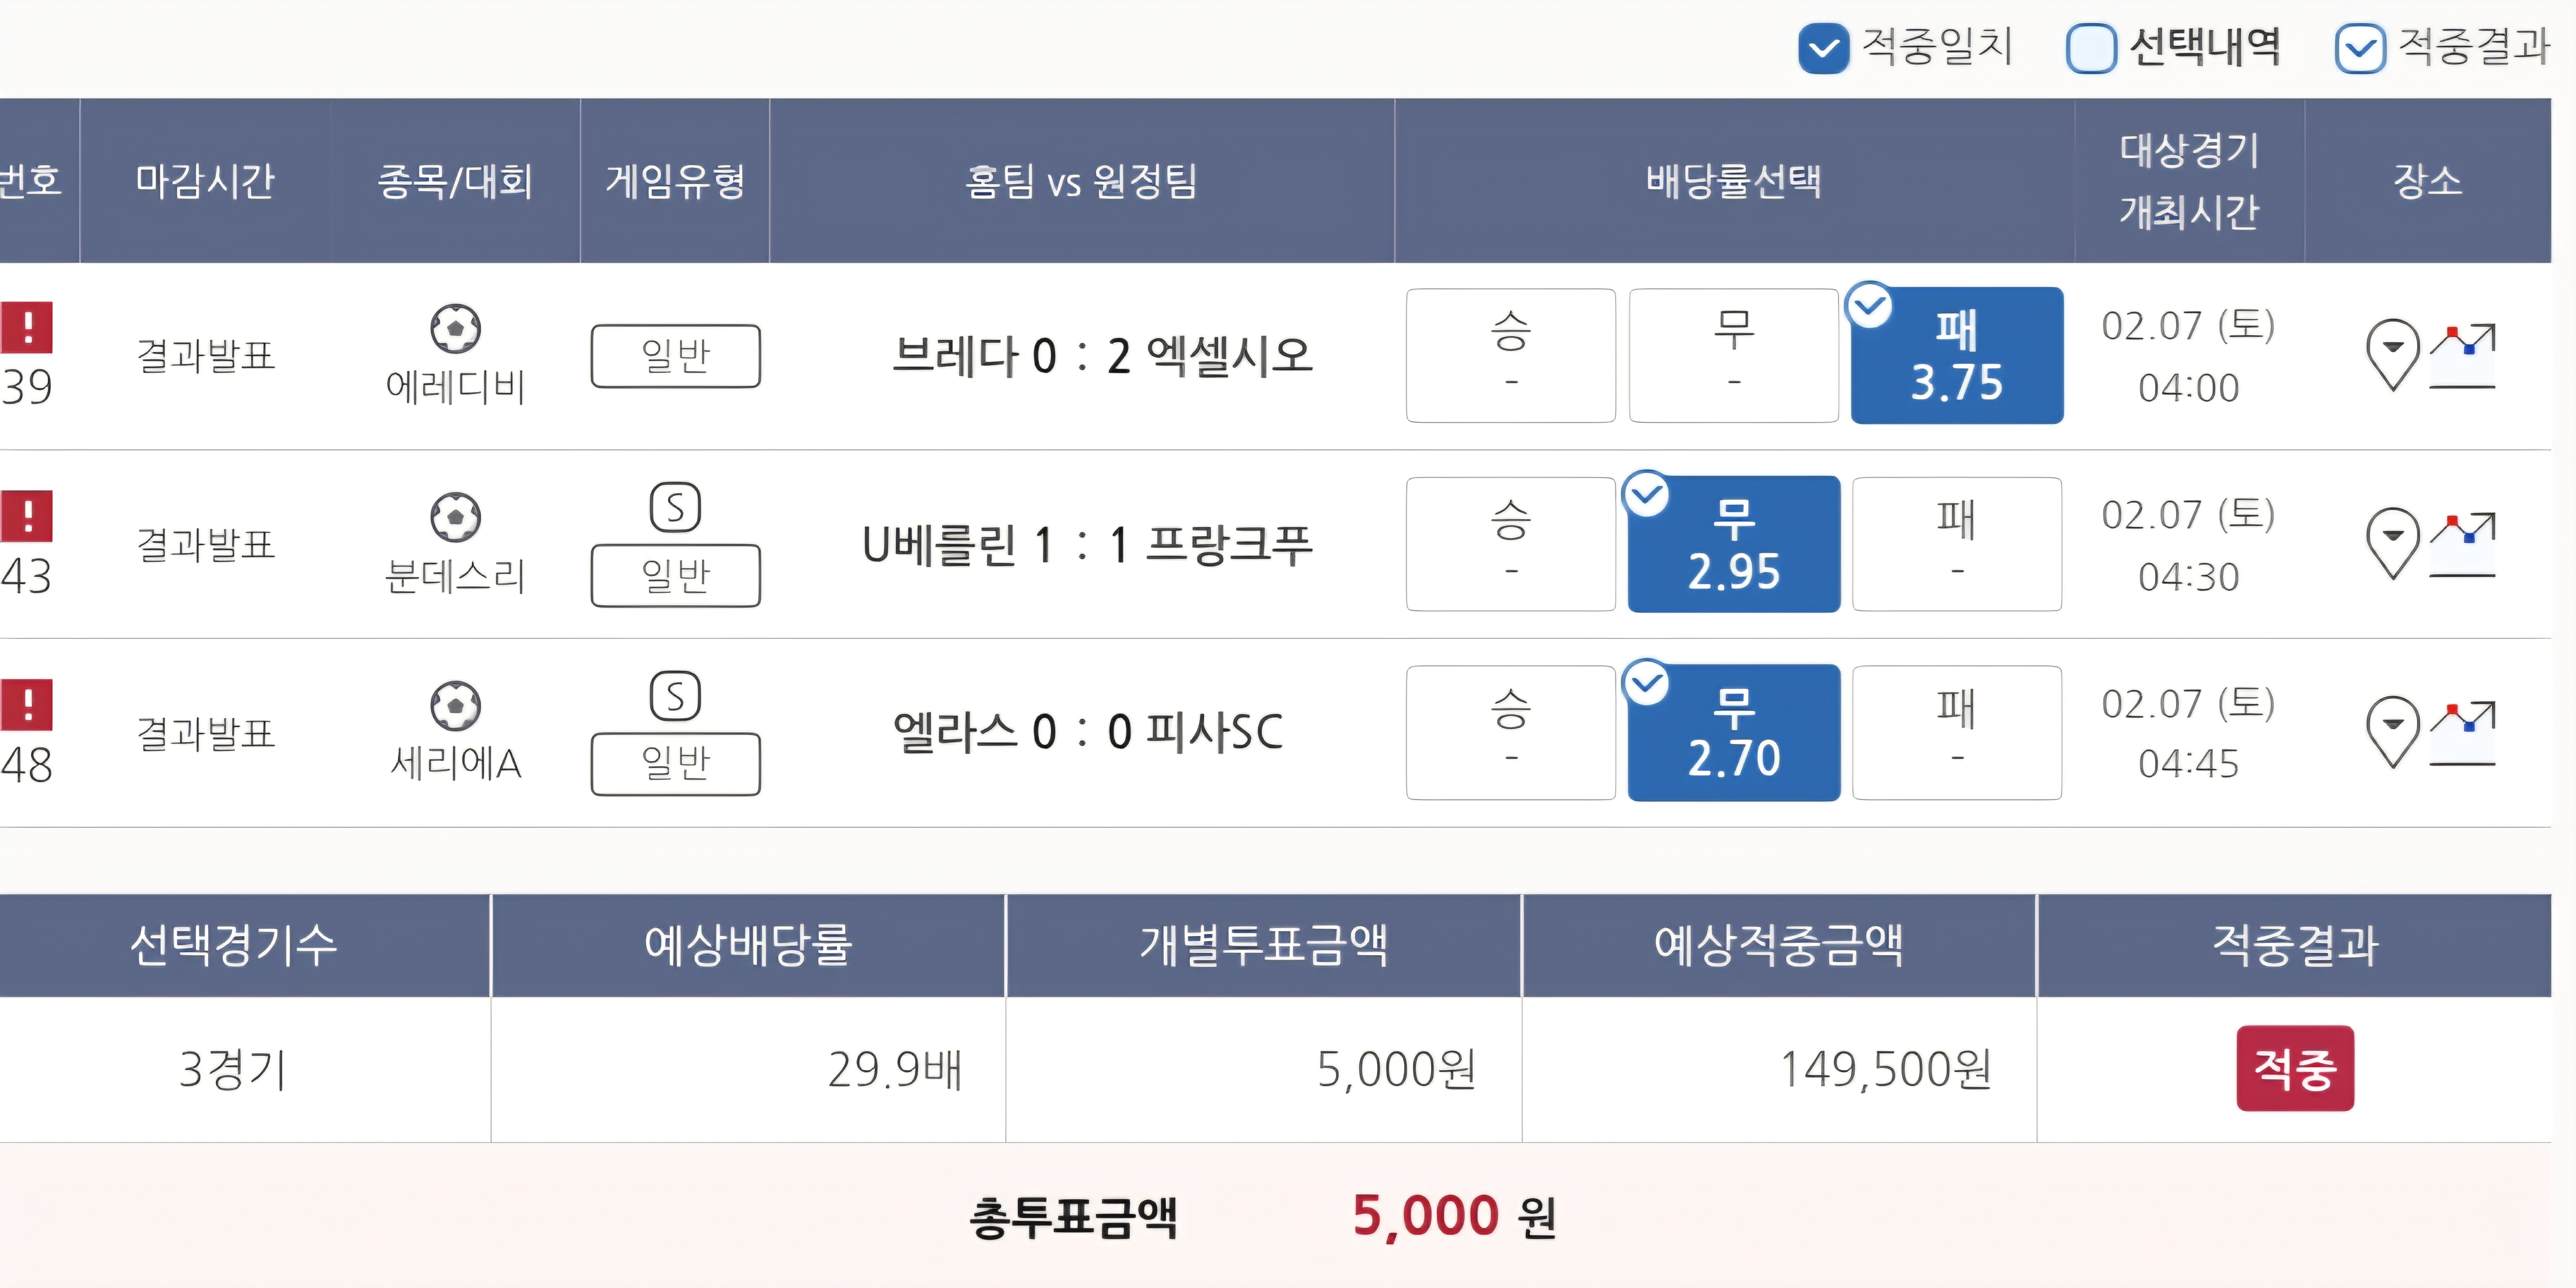This screenshot has width=2576, height=1288.
Task: Click the red alert icon for match 48
Action: pos(27,705)
